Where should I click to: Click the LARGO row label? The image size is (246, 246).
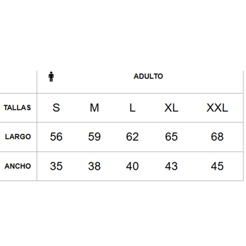(18, 137)
